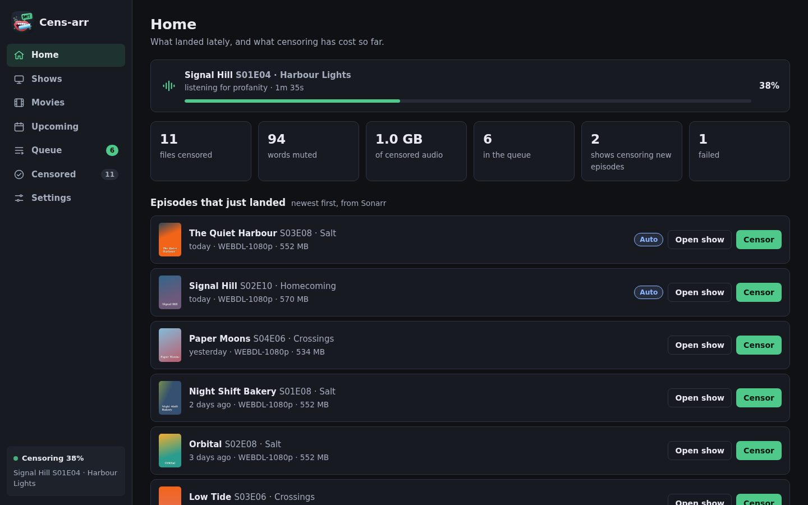Click the green status dot beside Censoring 38%
This screenshot has width=808, height=505.
point(16,458)
